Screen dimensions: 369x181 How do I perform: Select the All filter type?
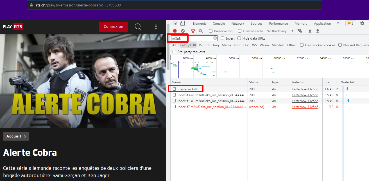[x=174, y=45]
